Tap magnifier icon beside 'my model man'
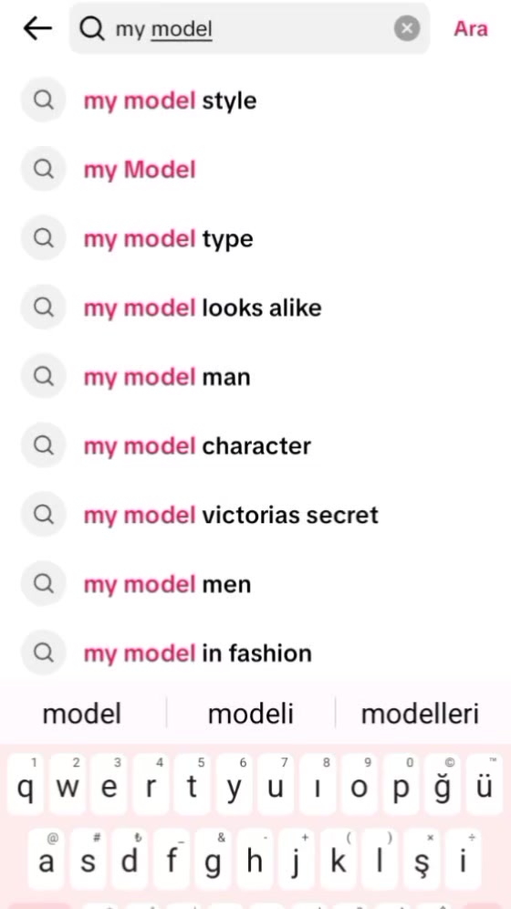Viewport: 511px width, 909px height. point(43,376)
